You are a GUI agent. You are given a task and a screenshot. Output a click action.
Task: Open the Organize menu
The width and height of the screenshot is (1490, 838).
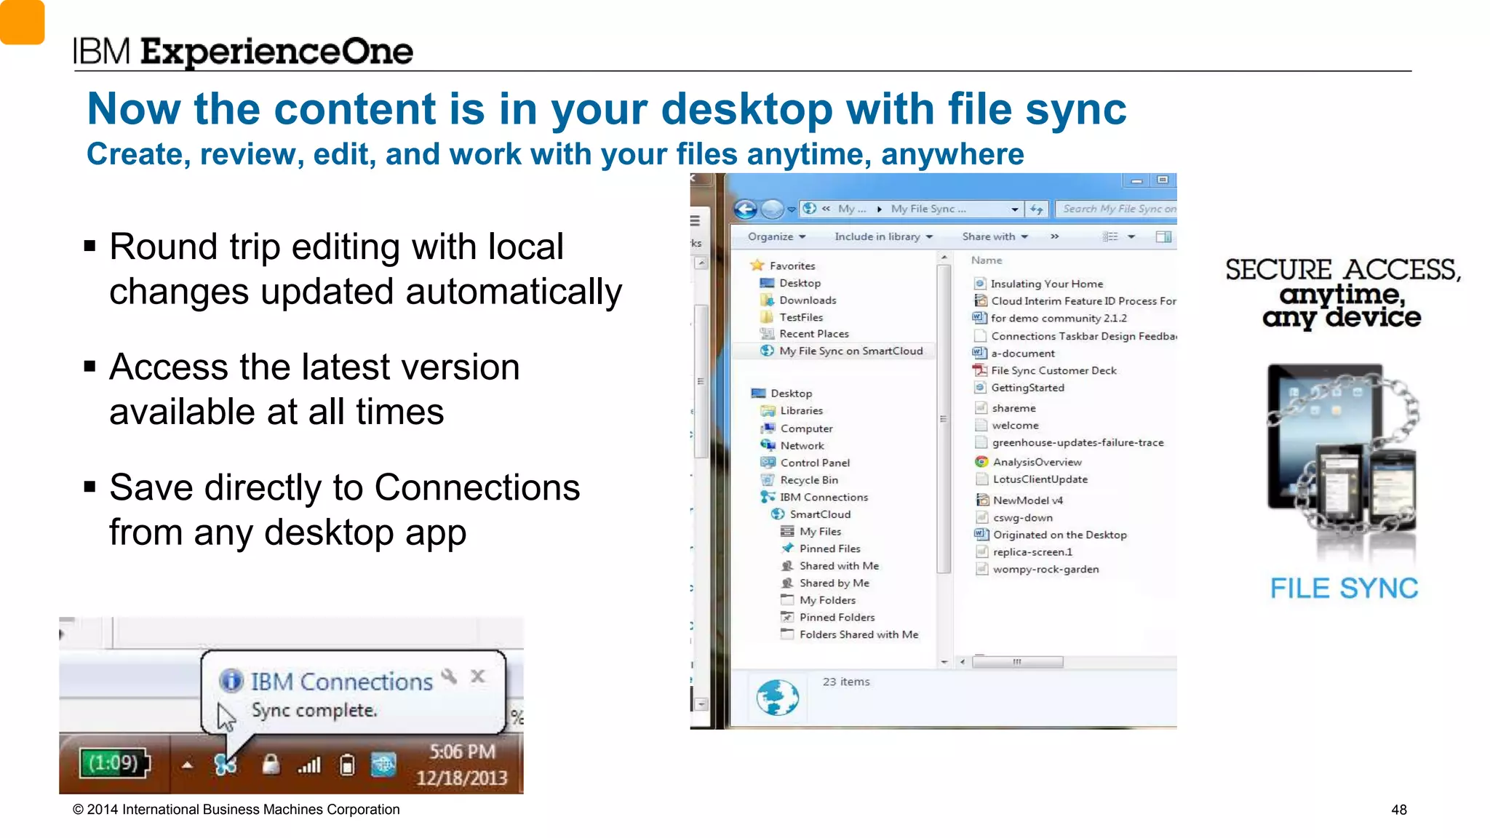coord(776,236)
